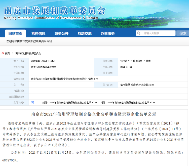The image size is (189, 166).
Task: Download 附件1 培训合格企业名单.xlsx
Action: click(128, 103)
